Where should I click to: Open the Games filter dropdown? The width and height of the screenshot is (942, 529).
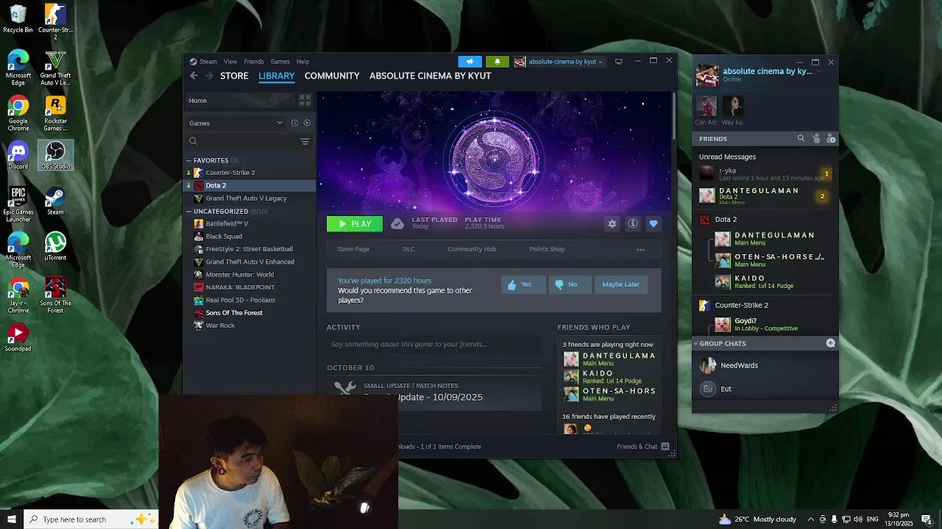[x=235, y=123]
